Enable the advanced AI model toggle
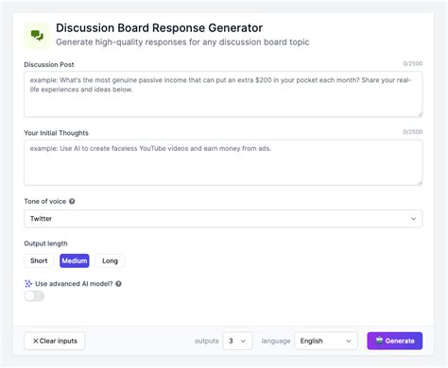 pos(34,296)
